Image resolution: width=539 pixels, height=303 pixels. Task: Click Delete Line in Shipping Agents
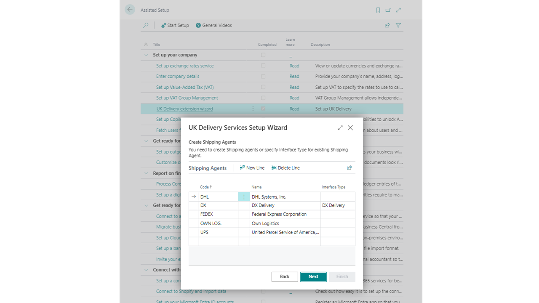(285, 167)
